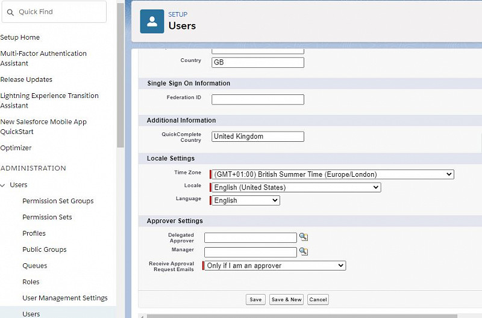Open the Locale dropdown
Image resolution: width=482 pixels, height=318 pixels.
click(296, 188)
